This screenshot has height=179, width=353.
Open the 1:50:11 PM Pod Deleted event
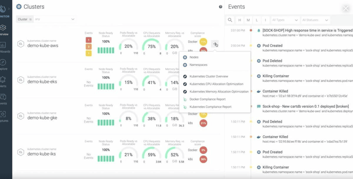pos(272,122)
